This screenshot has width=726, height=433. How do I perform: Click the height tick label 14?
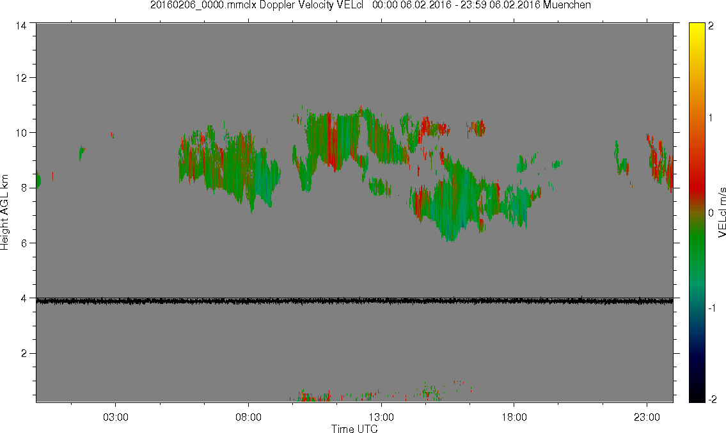tap(21, 26)
